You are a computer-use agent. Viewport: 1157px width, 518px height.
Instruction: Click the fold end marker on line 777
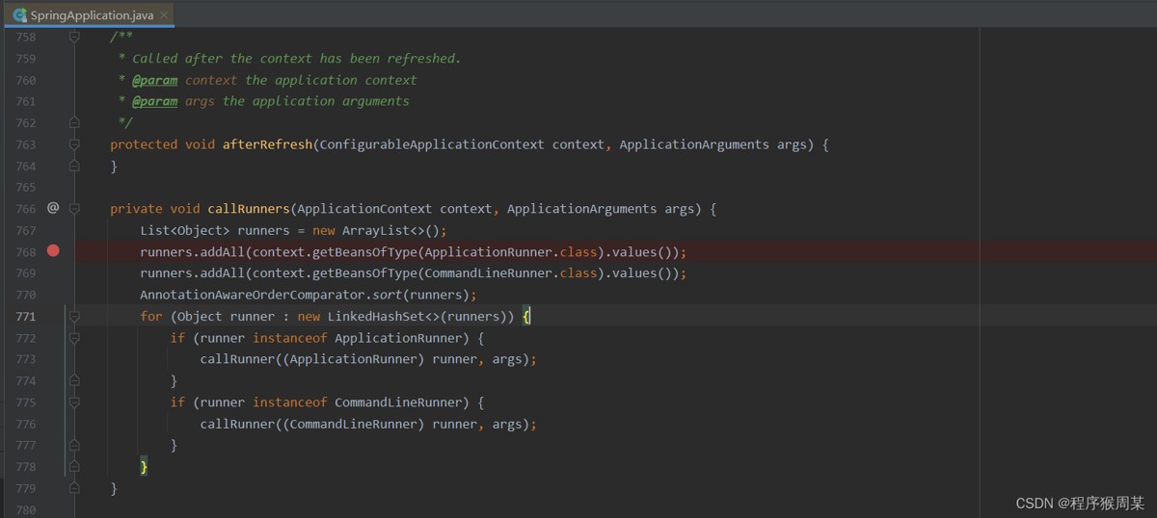click(x=74, y=445)
